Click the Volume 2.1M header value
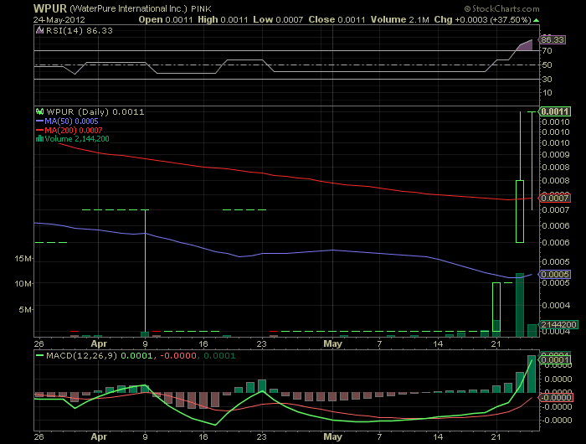586x444 pixels. 399,20
